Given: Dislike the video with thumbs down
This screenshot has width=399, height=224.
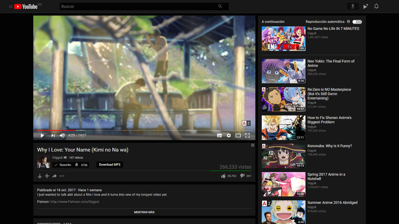Looking at the screenshot, I should (x=242, y=176).
